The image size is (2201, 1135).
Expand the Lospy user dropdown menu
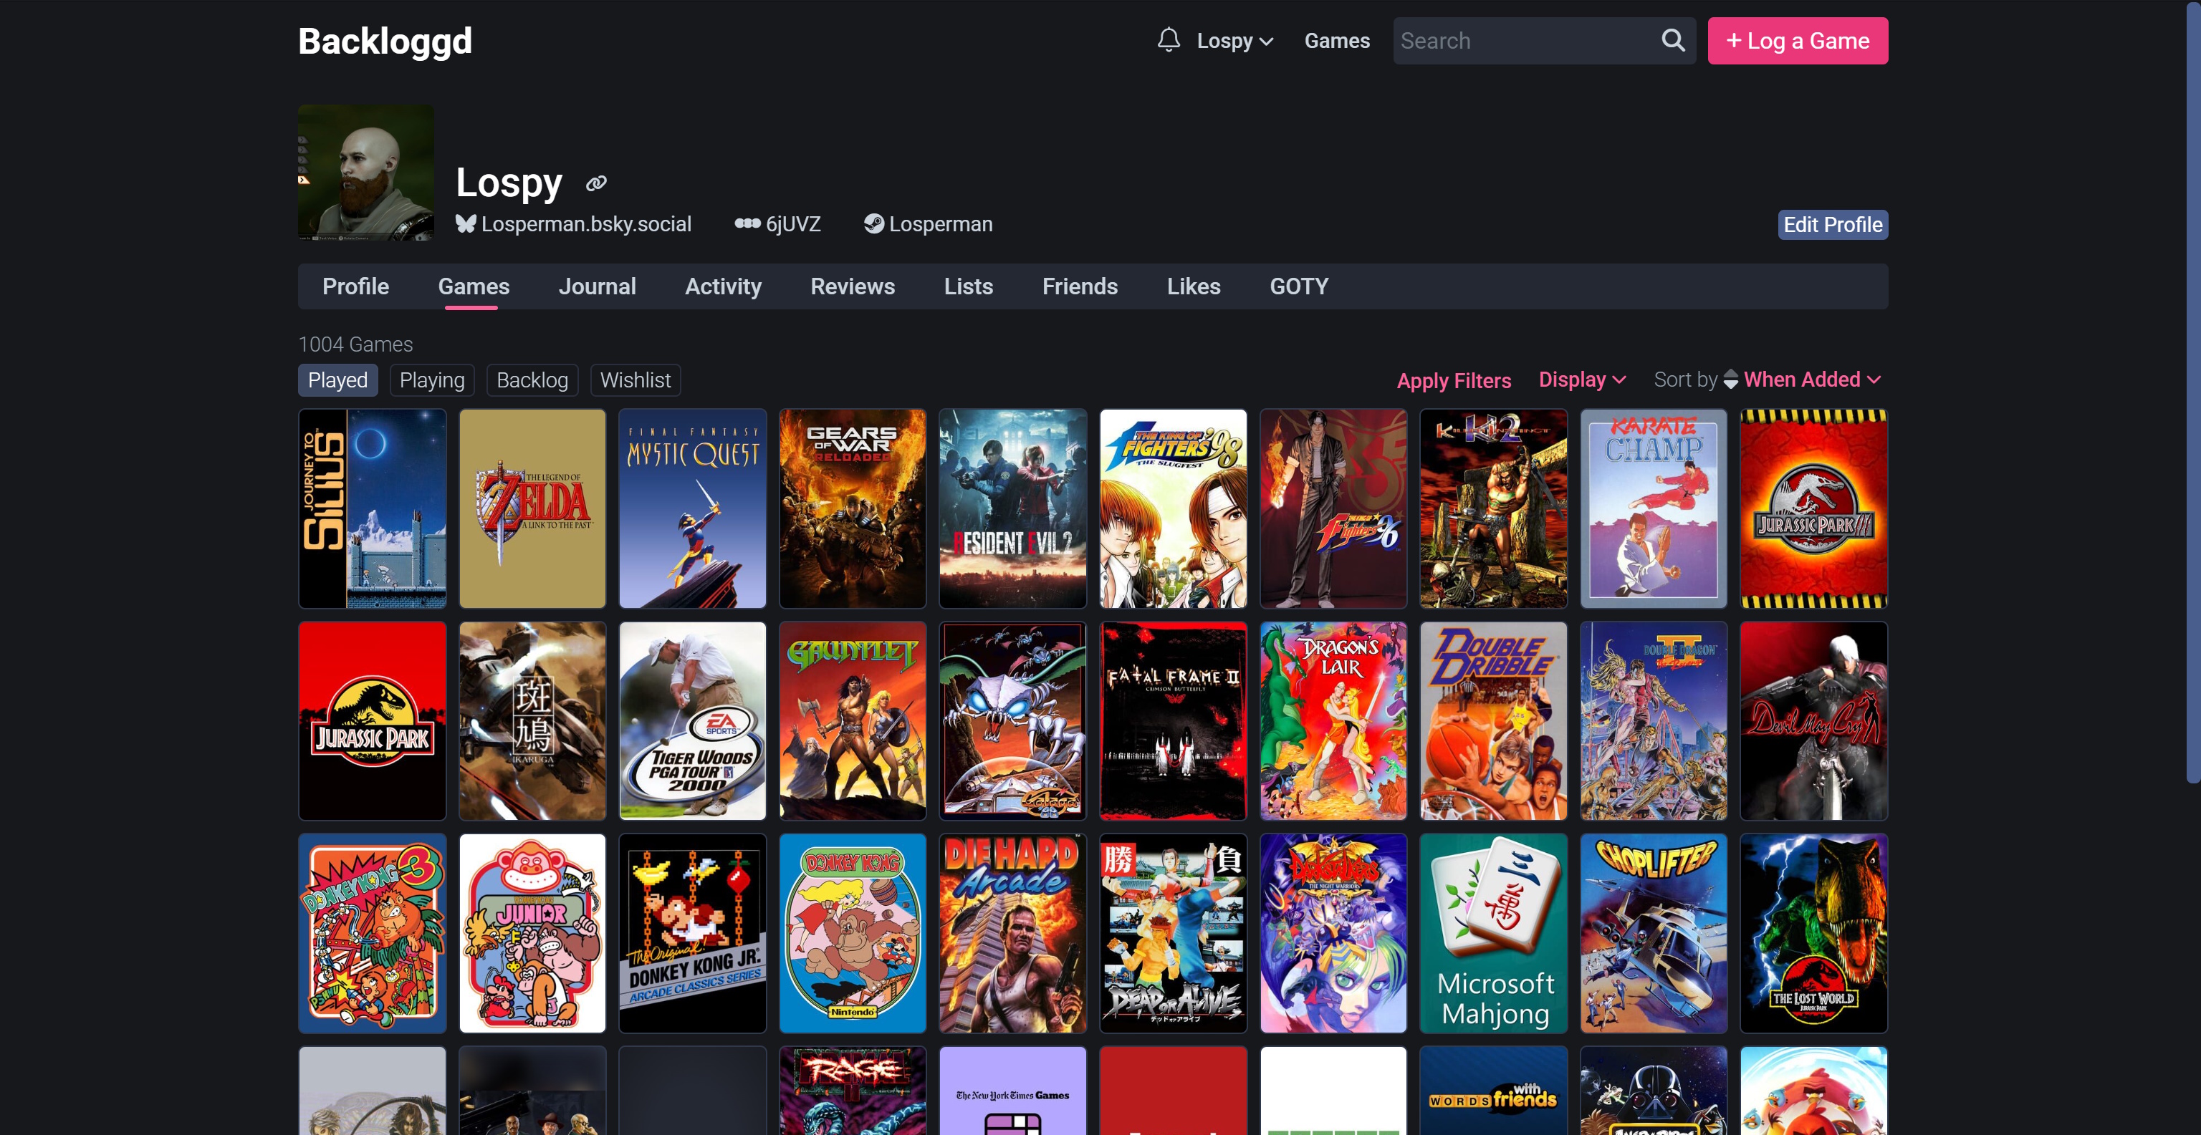[1234, 41]
